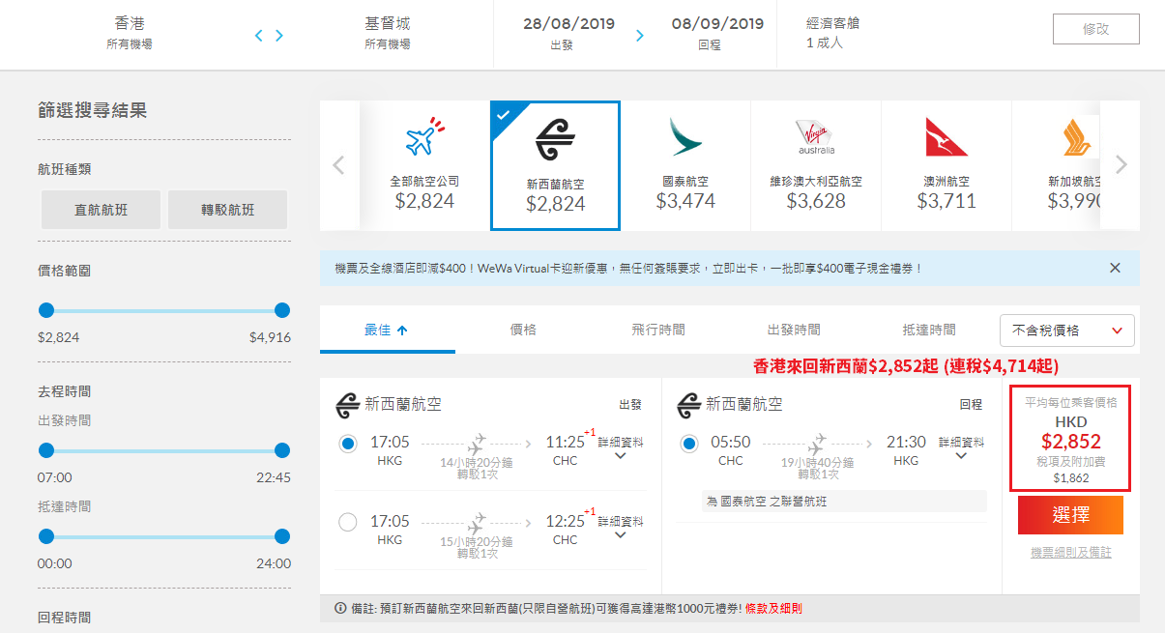Viewport: 1165px width, 633px height.
Task: Click the cabin and passengers (經濟客艙) field
Action: click(x=833, y=32)
